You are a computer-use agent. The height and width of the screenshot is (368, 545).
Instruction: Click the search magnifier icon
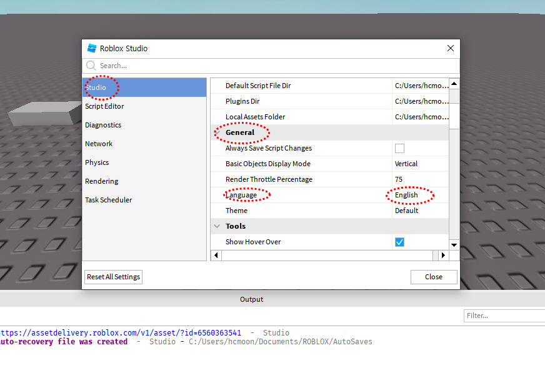tap(91, 66)
